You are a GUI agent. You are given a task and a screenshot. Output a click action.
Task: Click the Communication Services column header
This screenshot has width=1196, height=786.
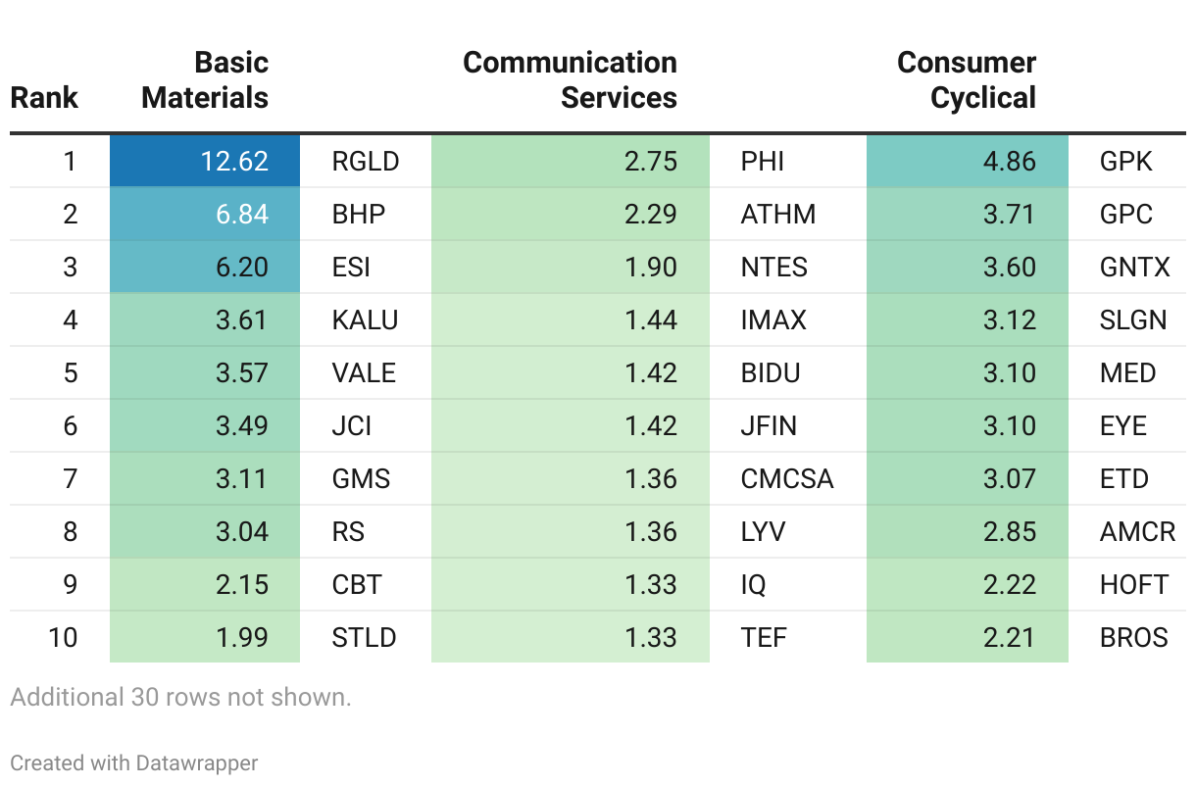[x=570, y=80]
